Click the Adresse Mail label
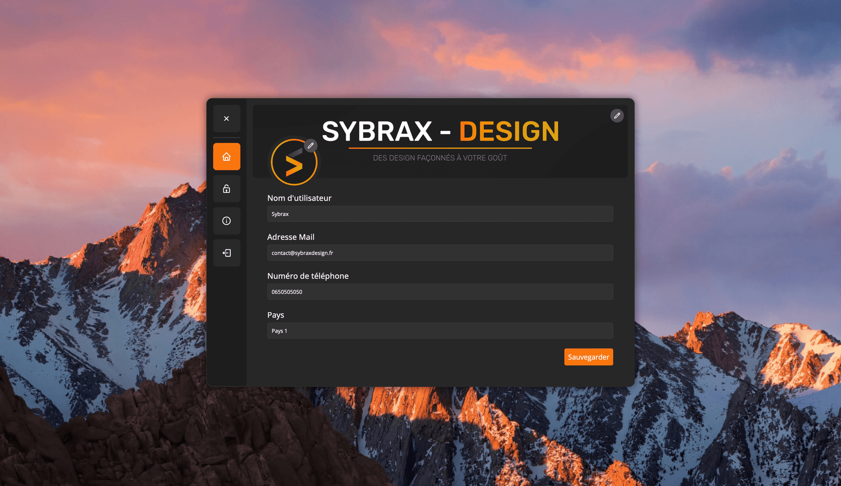 tap(291, 237)
